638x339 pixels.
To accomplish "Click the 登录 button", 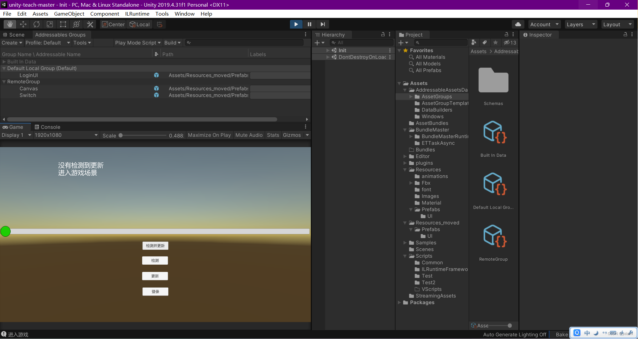I will (x=155, y=292).
